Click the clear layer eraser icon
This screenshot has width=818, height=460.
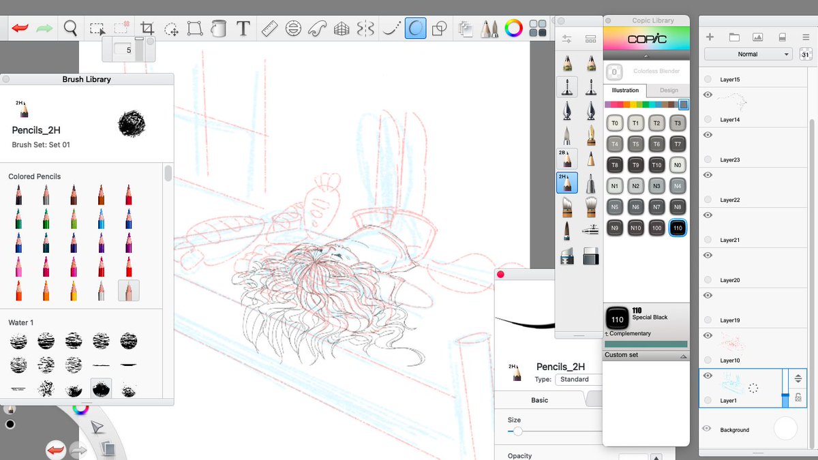coord(782,37)
